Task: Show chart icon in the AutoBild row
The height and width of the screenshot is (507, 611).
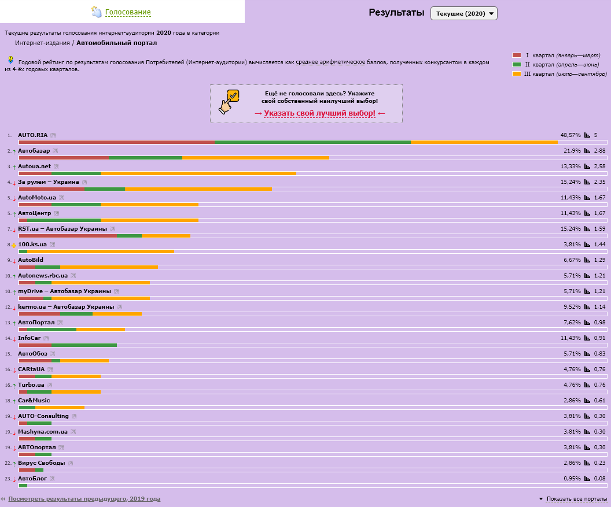Action: pyautogui.click(x=587, y=260)
